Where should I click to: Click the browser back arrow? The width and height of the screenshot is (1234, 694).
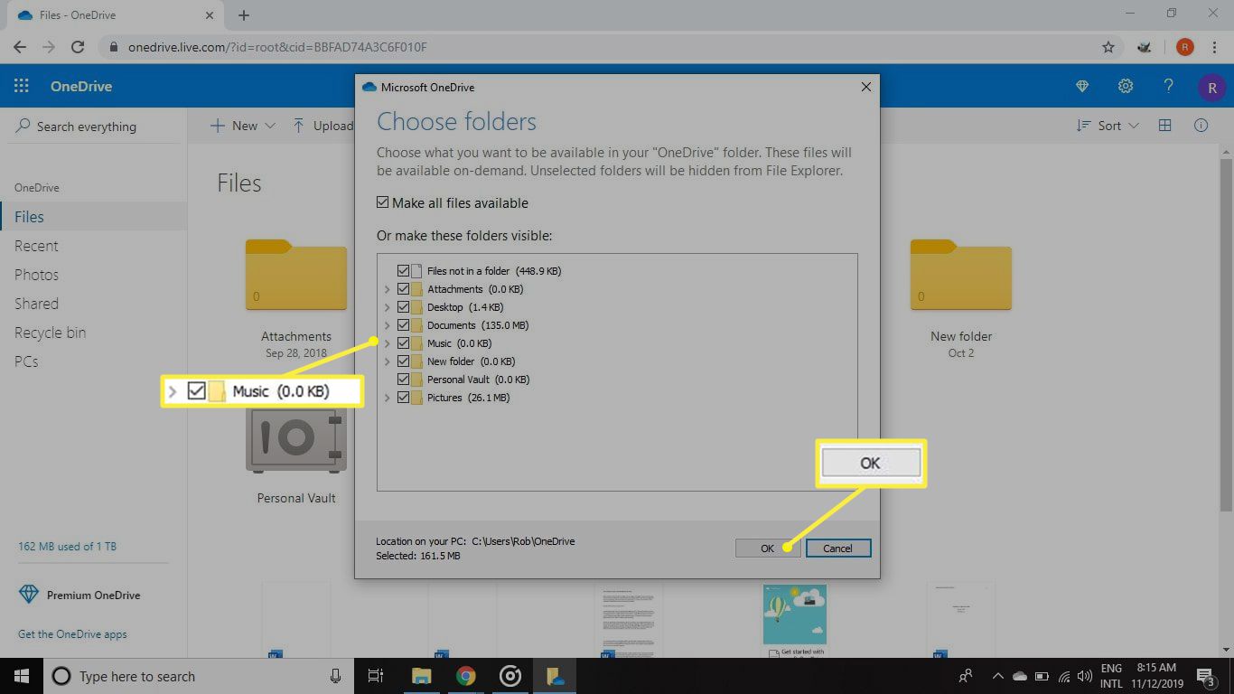(19, 47)
